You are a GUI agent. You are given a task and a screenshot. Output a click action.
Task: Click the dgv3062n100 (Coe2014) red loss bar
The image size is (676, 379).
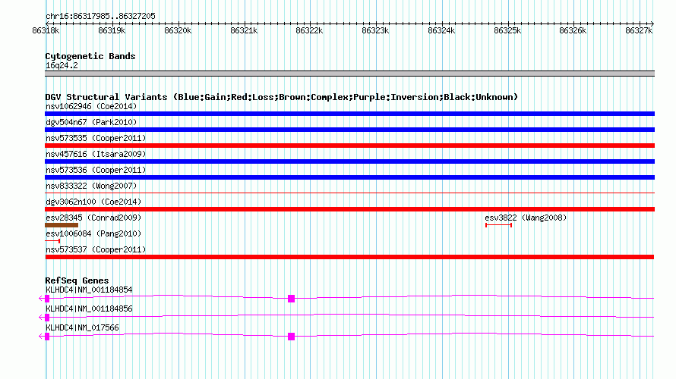(349, 209)
